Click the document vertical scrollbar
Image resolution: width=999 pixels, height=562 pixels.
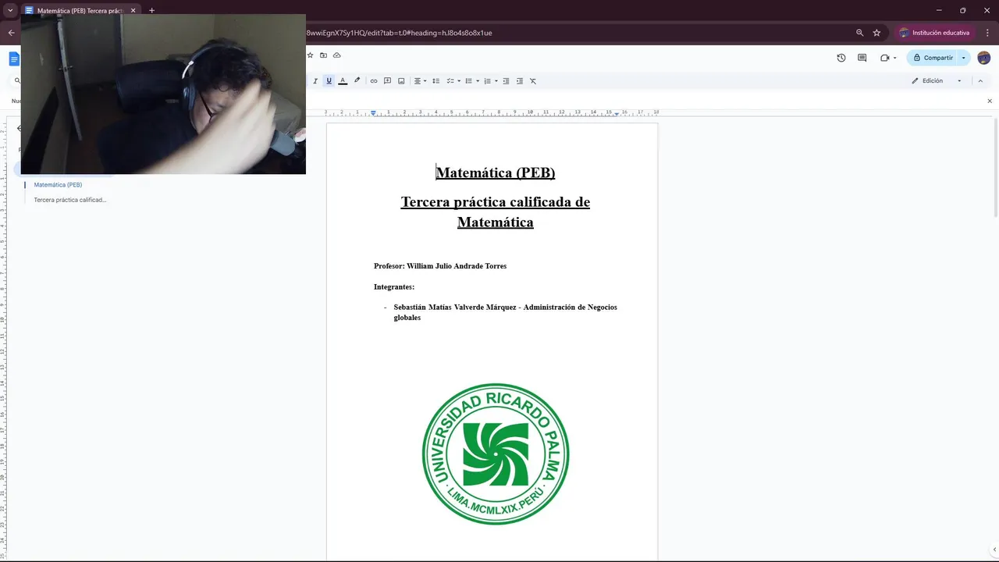tap(995, 168)
